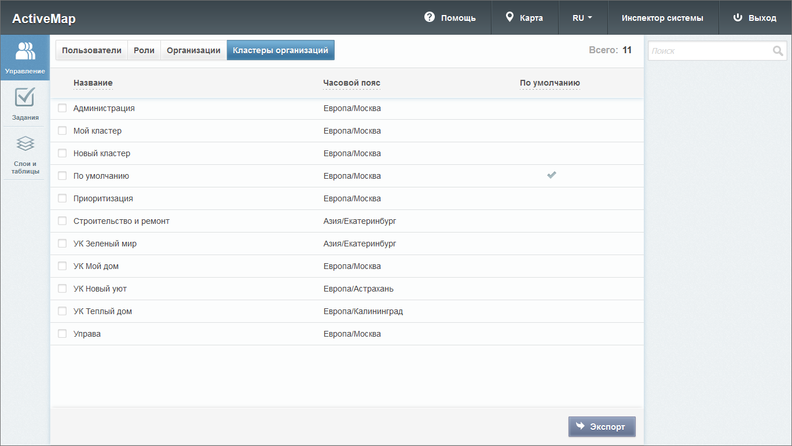792x446 pixels.
Task: Open the Слои и таблицы layers icon
Action: click(25, 143)
